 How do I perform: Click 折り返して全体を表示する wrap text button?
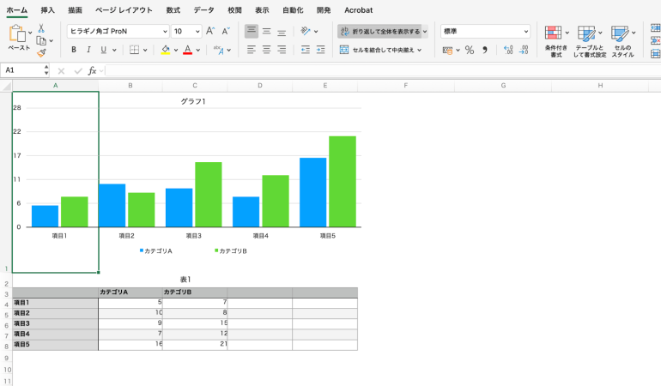[x=379, y=31]
